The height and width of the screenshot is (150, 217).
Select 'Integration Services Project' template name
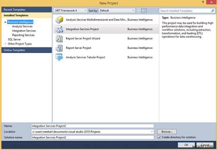(x=82, y=29)
